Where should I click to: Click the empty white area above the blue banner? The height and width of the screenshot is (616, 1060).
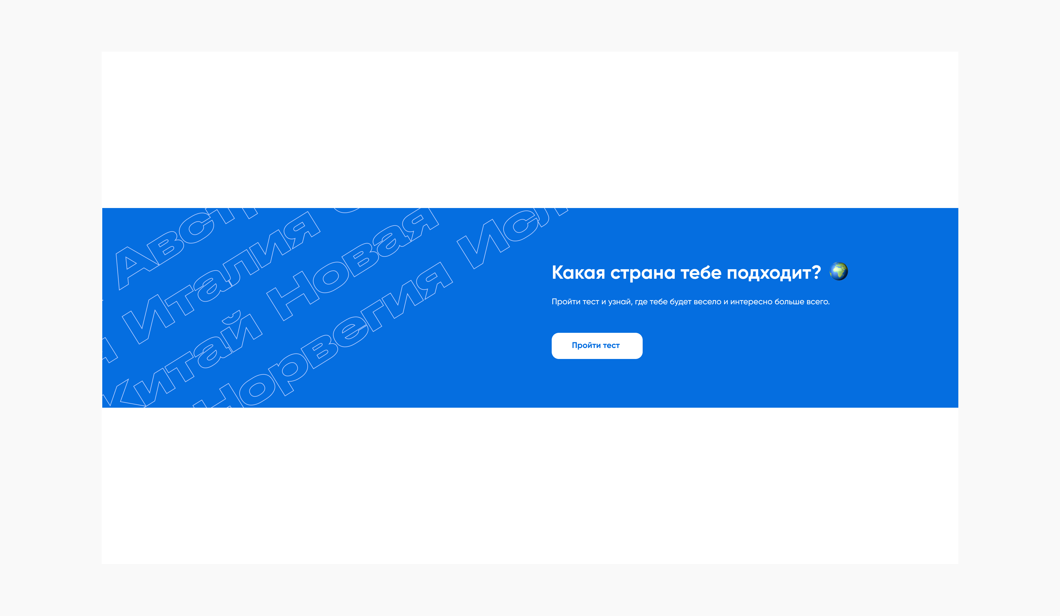tap(530, 130)
